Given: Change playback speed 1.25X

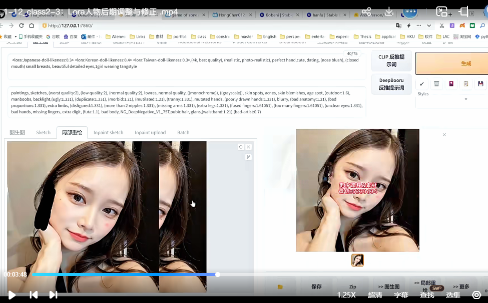Looking at the screenshot, I should 346,295.
